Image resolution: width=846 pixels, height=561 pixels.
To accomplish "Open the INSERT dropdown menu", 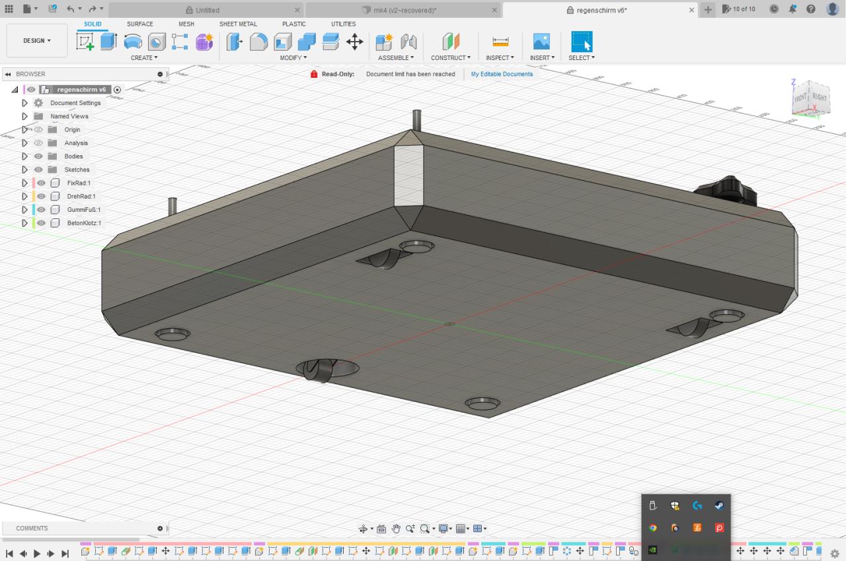I will pos(542,58).
